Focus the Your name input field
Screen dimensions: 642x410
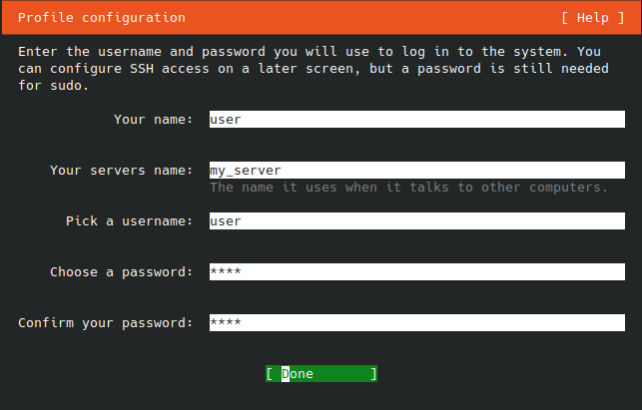[x=416, y=119]
